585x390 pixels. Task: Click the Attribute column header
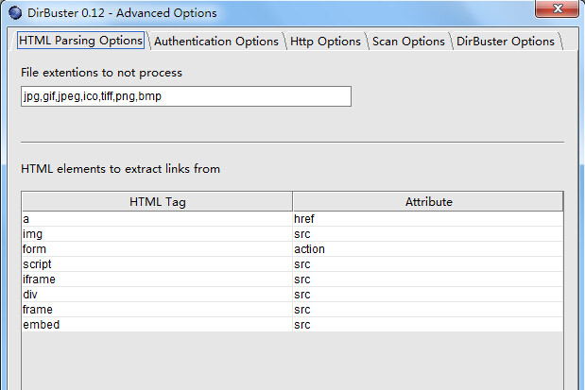click(428, 201)
